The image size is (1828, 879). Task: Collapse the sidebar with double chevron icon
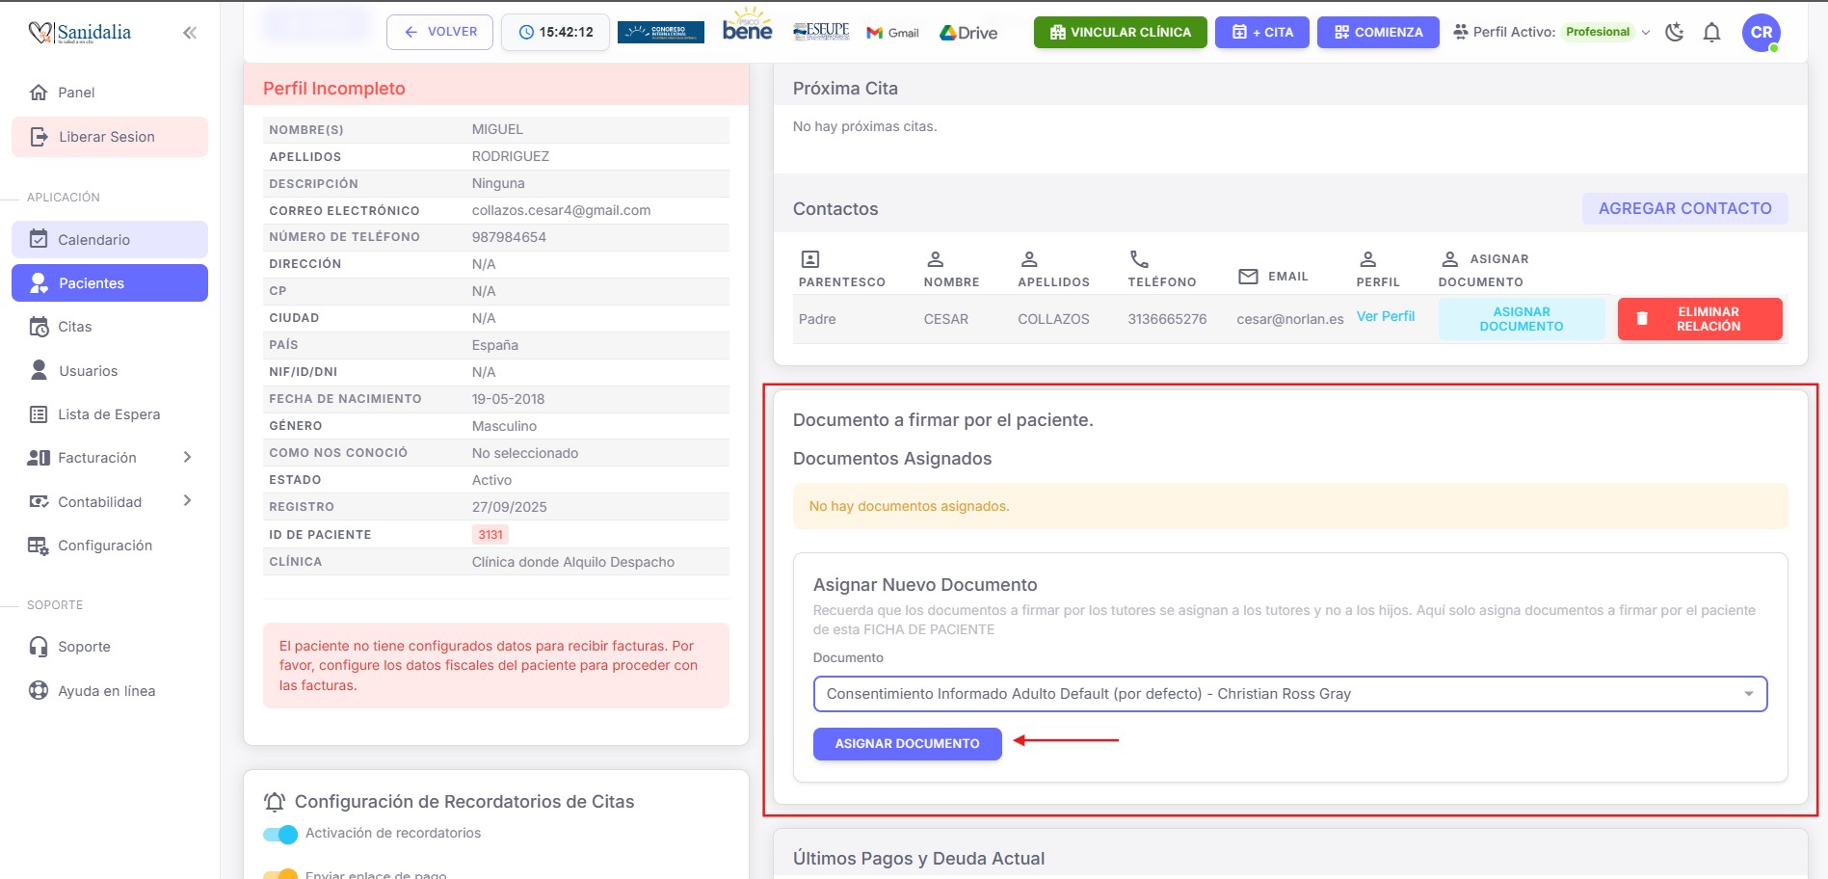click(x=190, y=33)
